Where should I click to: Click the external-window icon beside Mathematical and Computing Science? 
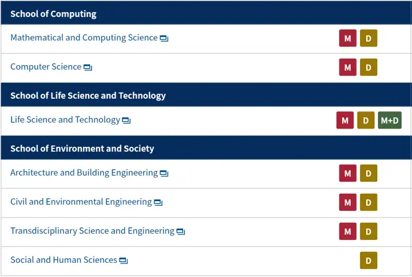tap(164, 39)
